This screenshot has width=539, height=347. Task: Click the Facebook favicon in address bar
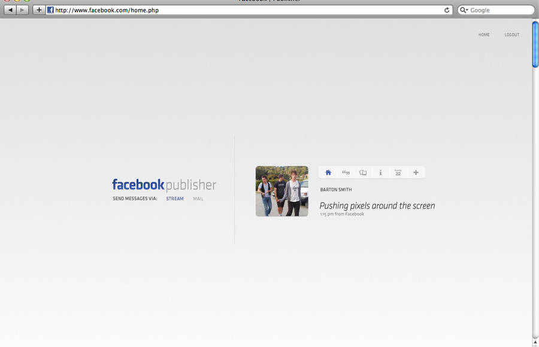(50, 10)
